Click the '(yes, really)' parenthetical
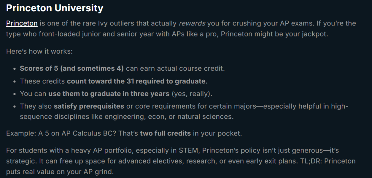Image resolution: width=372 pixels, height=178 pixels. [x=192, y=93]
